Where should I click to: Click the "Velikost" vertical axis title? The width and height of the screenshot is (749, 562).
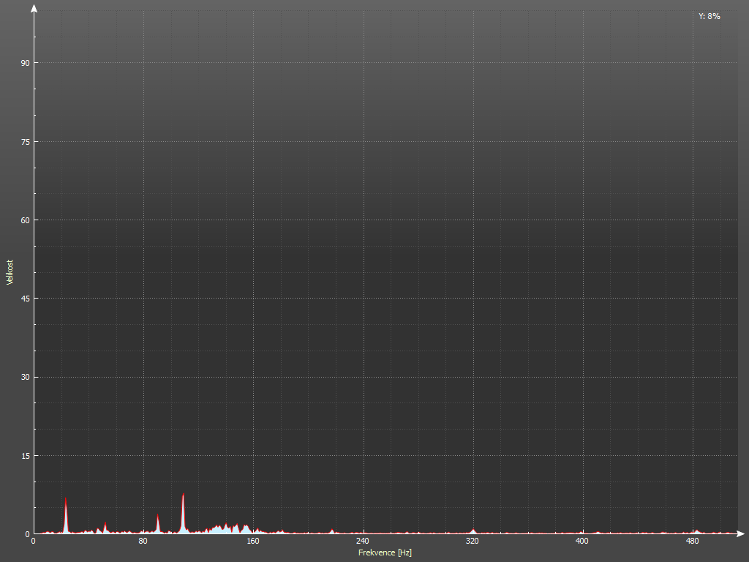click(10, 271)
